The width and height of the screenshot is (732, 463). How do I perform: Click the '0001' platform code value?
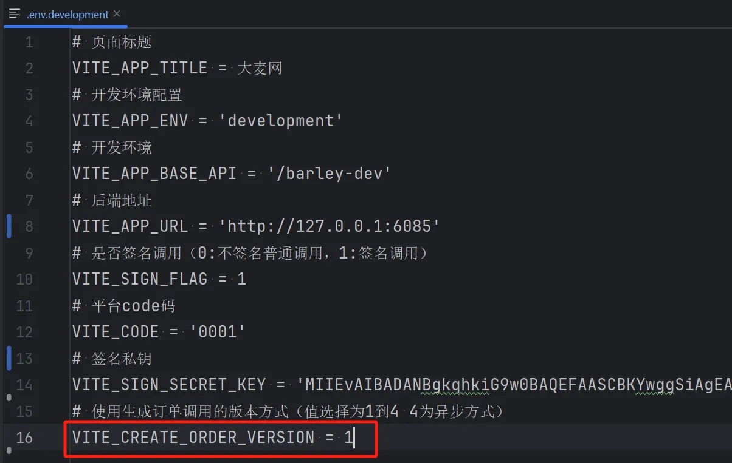coord(217,332)
